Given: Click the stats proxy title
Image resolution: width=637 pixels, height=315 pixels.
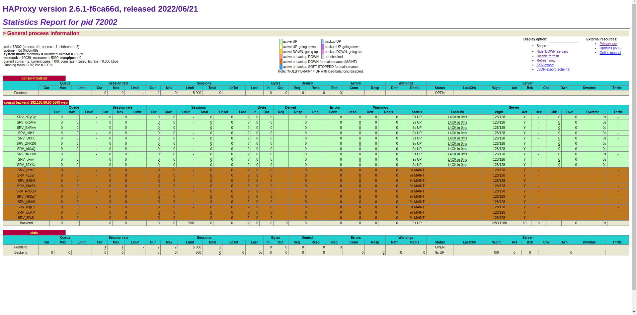Looking at the screenshot, I should (34, 233).
